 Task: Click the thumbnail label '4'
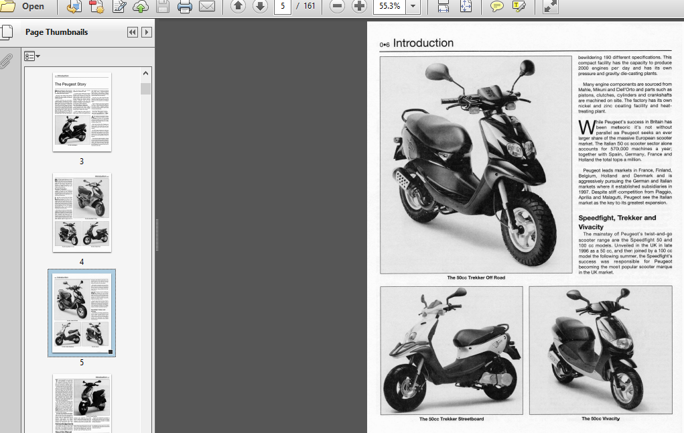(82, 262)
